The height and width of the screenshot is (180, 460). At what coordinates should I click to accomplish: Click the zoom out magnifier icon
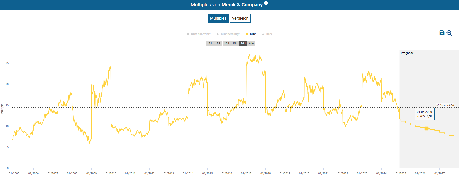449,33
